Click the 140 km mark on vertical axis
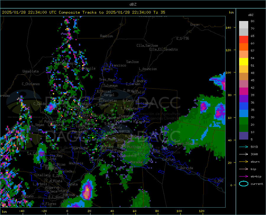The width and height of the screenshot is (266, 215). [228, 28]
